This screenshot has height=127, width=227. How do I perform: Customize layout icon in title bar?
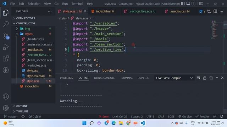pos(201,4)
